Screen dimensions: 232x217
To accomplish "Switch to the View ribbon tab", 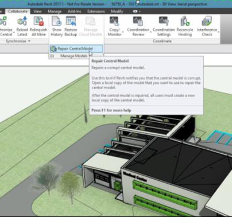I will (x=37, y=11).
